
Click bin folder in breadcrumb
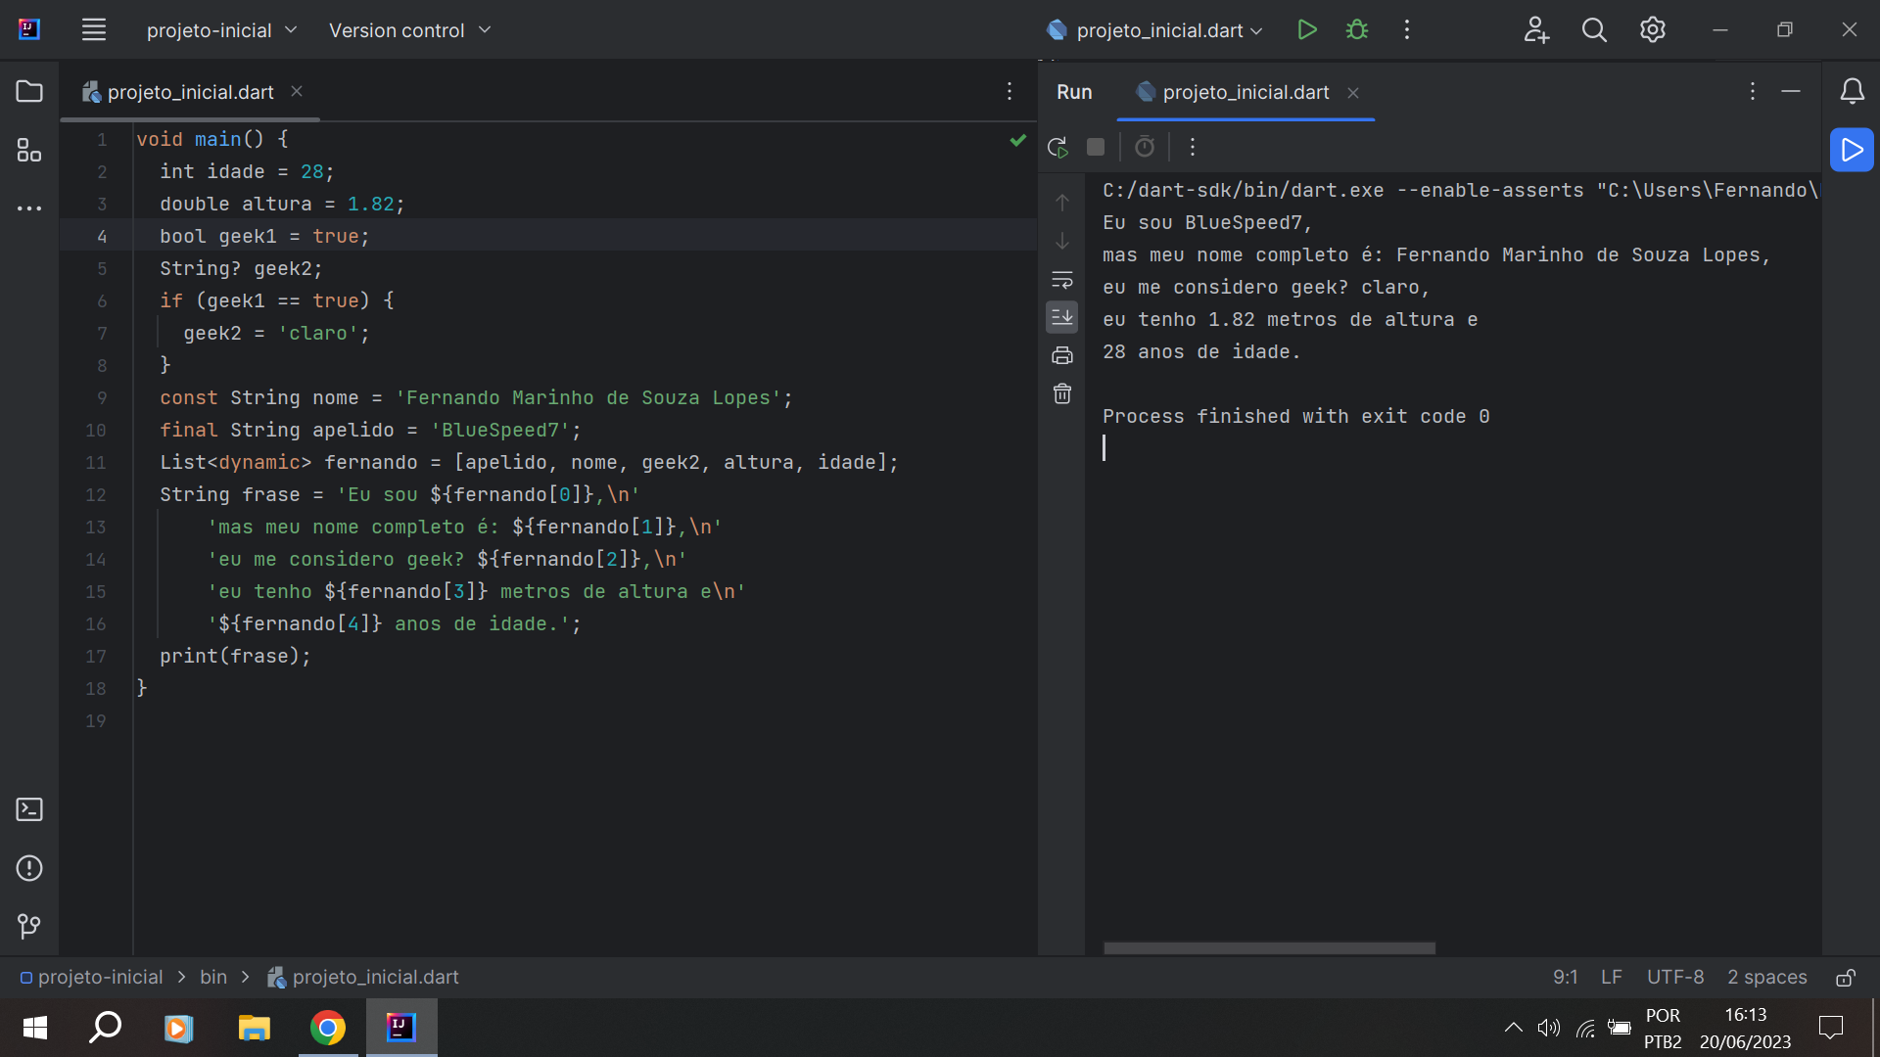coord(213,977)
